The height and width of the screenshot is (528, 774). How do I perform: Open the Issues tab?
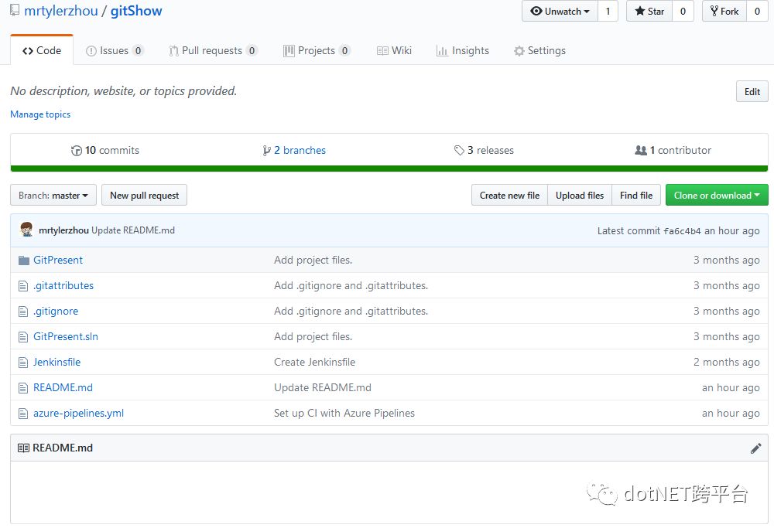[x=115, y=50]
